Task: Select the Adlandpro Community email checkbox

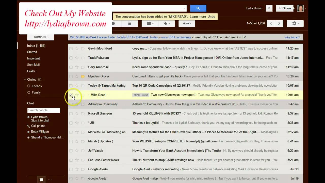Action: (x=71, y=104)
